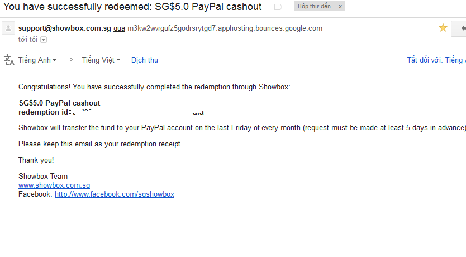Show details dropdown next to tới tôi
The image size is (466, 257).
[x=44, y=40]
